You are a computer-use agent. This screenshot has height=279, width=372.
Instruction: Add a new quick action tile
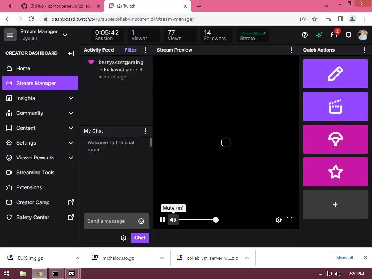(x=335, y=205)
